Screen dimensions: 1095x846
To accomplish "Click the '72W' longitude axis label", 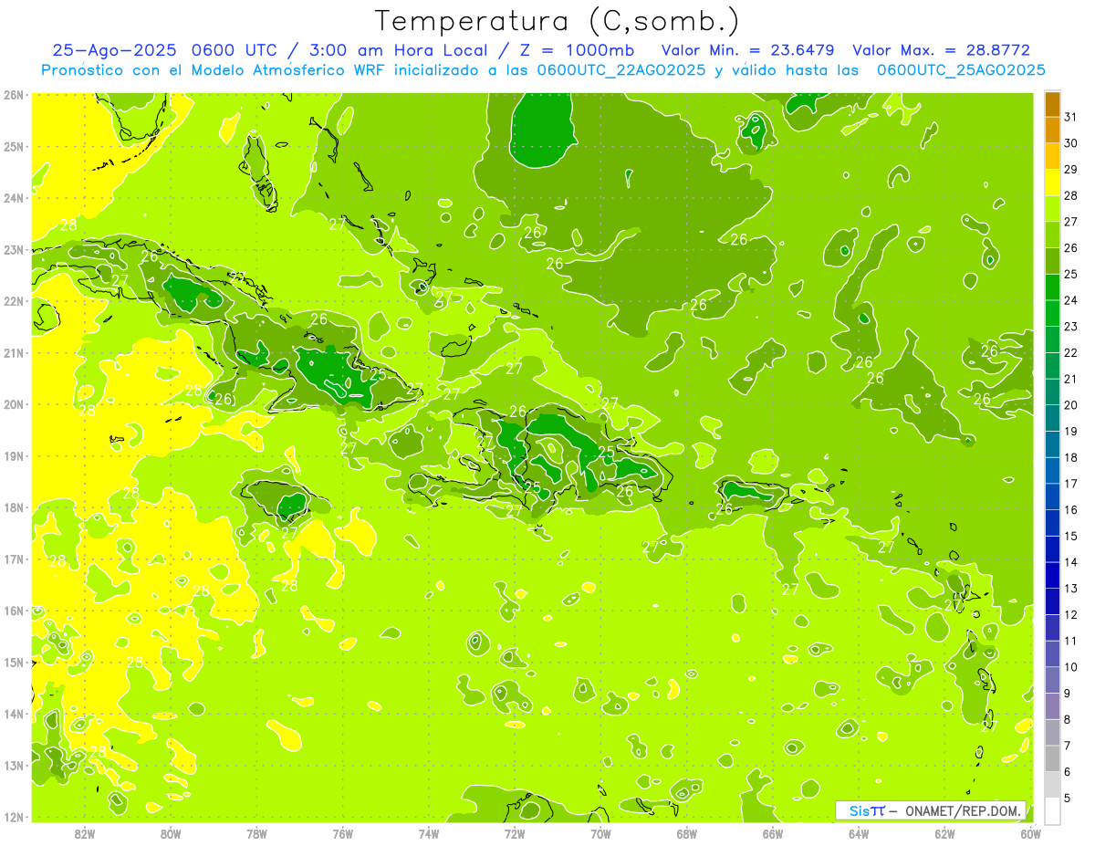I will (515, 833).
